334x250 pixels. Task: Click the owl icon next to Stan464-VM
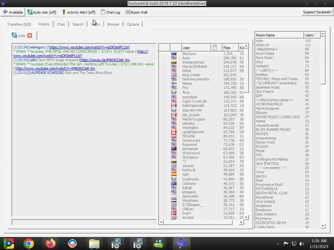click(x=174, y=110)
